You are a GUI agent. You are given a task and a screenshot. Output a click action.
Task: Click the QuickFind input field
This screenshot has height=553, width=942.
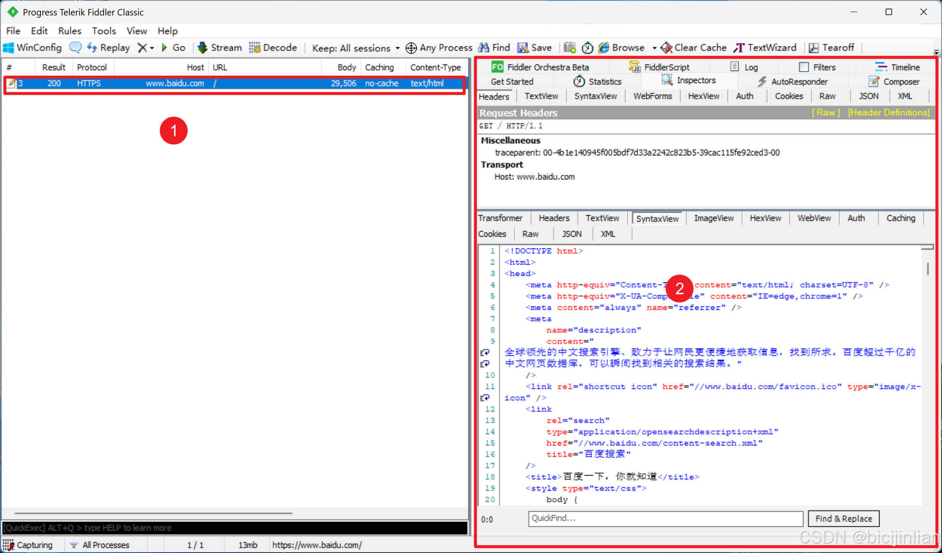point(665,519)
